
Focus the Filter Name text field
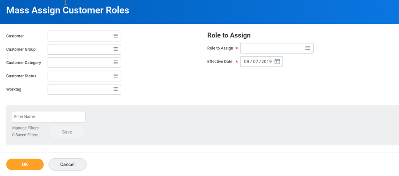49,116
